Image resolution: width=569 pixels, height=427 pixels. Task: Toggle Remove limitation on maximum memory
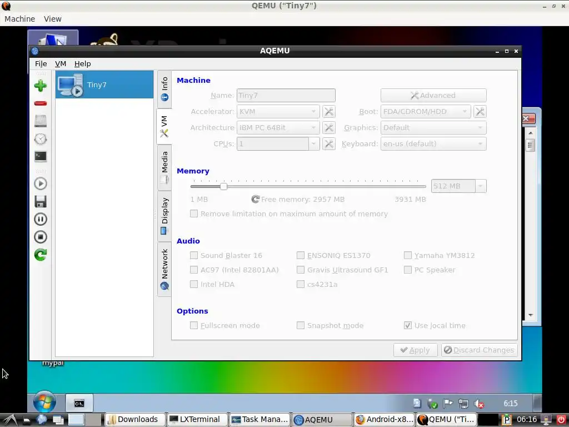194,213
